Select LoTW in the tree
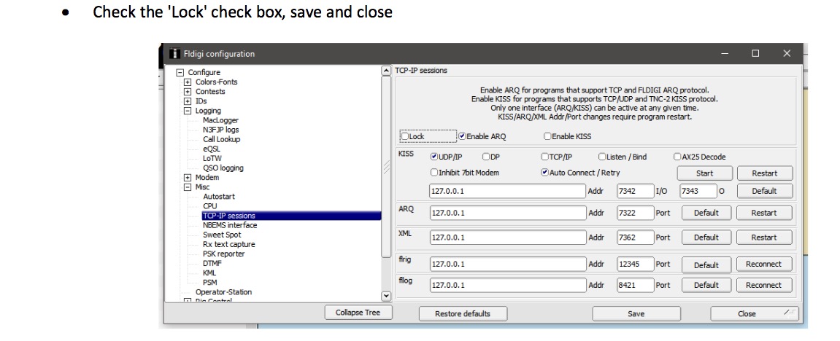Image resolution: width=840 pixels, height=341 pixels. click(212, 159)
